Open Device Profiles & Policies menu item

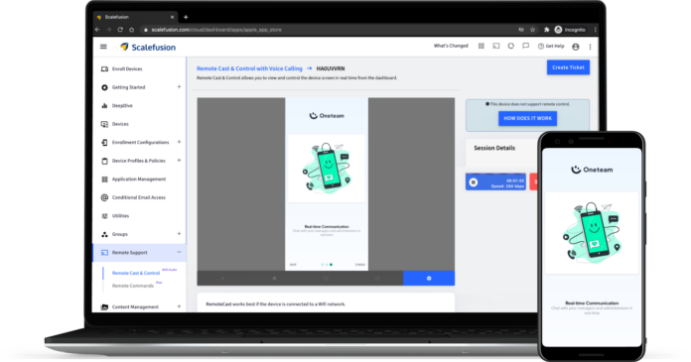[138, 162]
